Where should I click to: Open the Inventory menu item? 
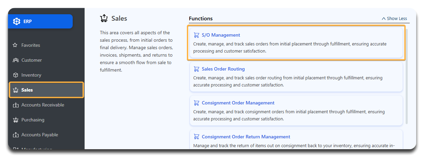click(31, 75)
